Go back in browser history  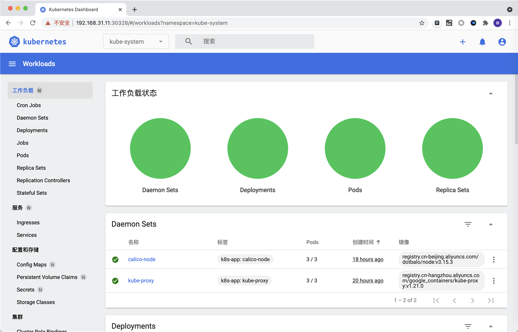coord(8,23)
